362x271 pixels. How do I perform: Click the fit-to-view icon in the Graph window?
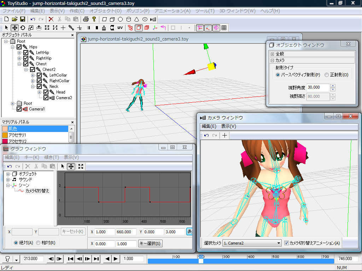click(x=81, y=166)
